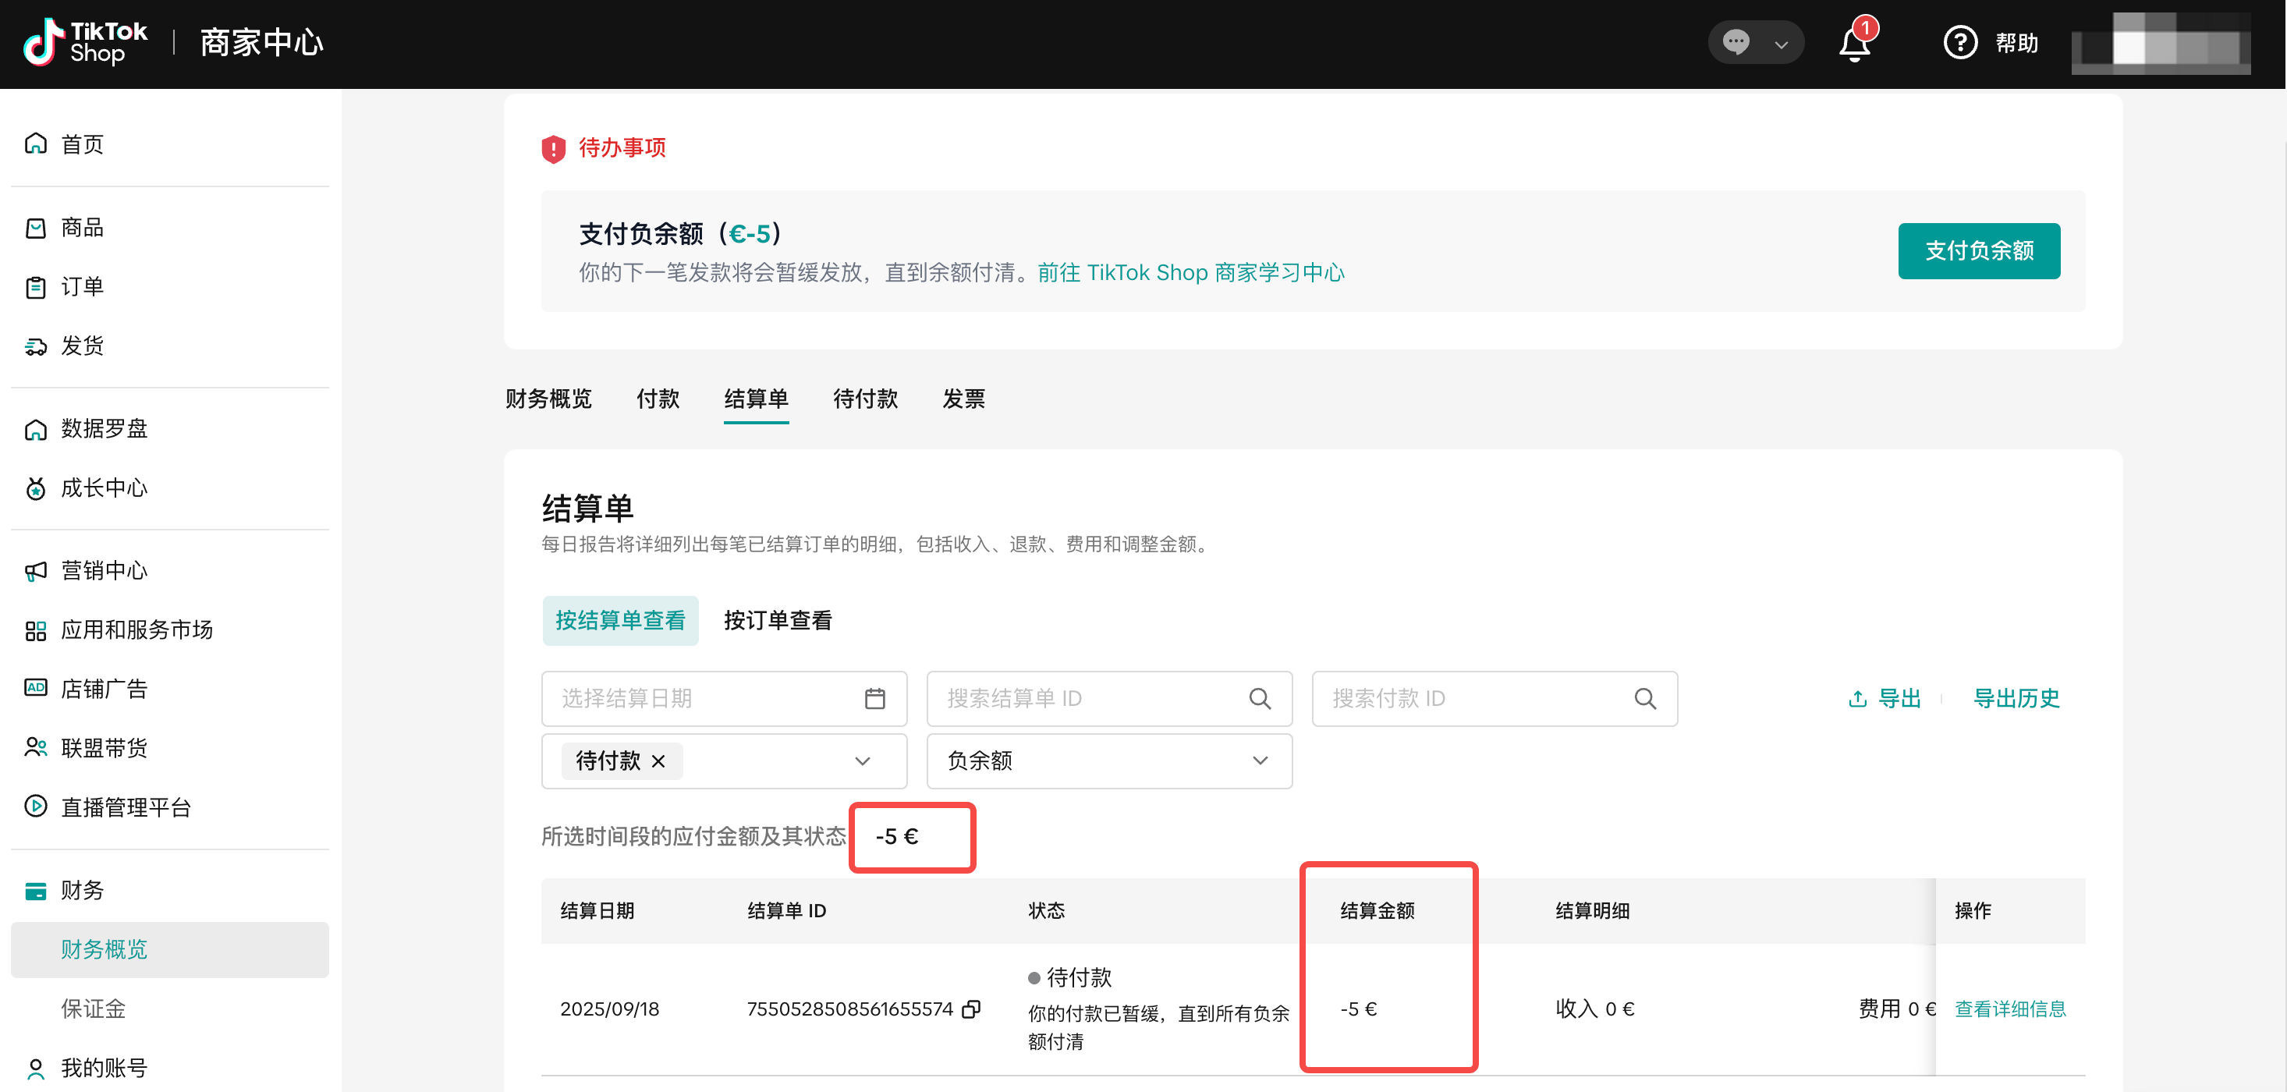The height and width of the screenshot is (1092, 2287).
Task: Copy the settlement ID using copy icon
Action: [972, 1009]
